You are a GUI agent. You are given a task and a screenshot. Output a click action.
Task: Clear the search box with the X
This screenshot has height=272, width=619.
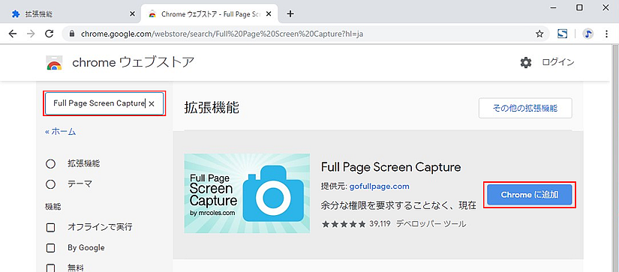152,103
